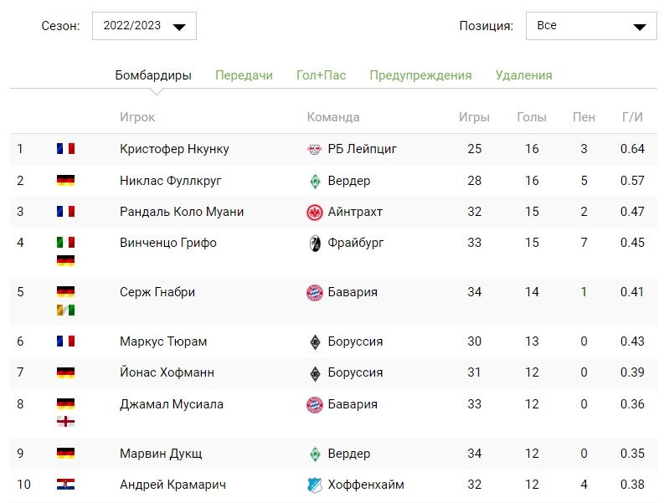This screenshot has height=503, width=664.
Task: Switch to the Передачи tab
Action: 244,75
